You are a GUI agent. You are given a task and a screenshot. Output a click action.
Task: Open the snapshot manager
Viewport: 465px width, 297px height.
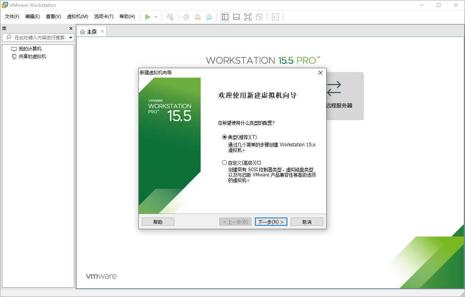coord(209,17)
